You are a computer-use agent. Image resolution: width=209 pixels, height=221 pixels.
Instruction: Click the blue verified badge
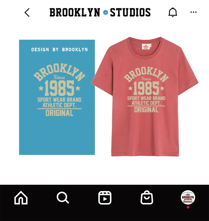106,12
